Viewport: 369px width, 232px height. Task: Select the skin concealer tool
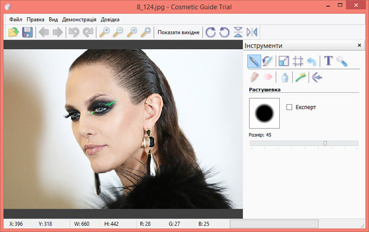click(x=255, y=77)
